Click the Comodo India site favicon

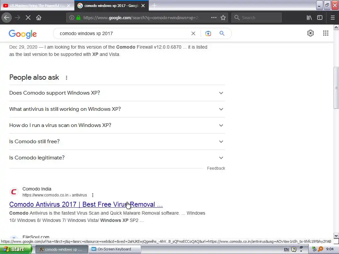click(x=14, y=192)
